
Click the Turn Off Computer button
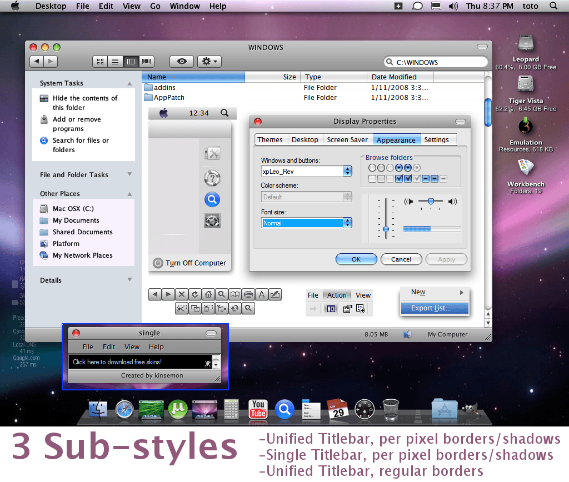[189, 263]
